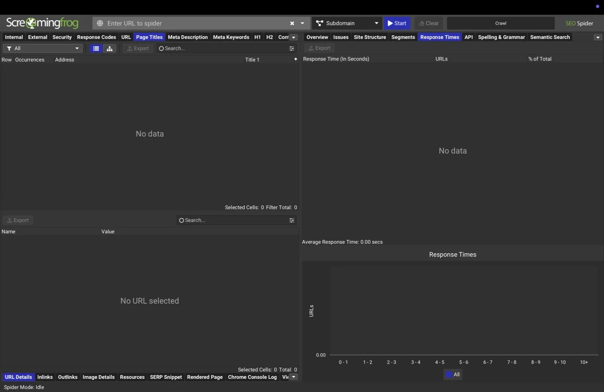Click the lower panel Export button
604x392 pixels.
pos(18,220)
